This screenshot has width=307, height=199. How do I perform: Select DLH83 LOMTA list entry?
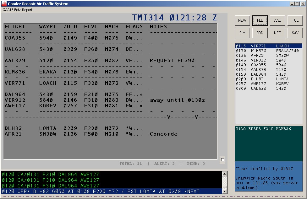tap(269, 79)
